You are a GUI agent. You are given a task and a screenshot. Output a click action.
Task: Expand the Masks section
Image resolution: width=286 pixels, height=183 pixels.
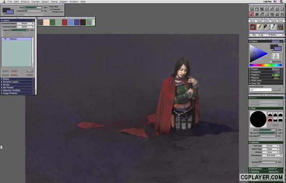tap(1, 79)
